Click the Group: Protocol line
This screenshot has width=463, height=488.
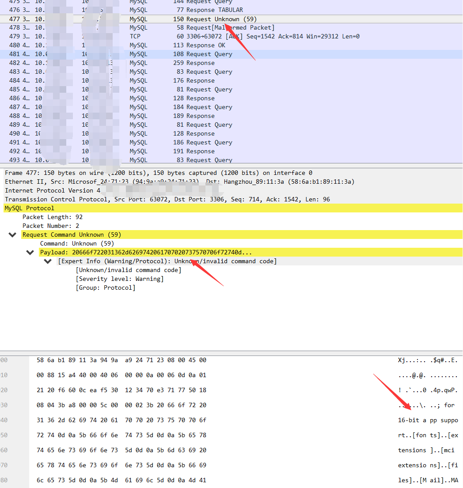[x=106, y=288]
